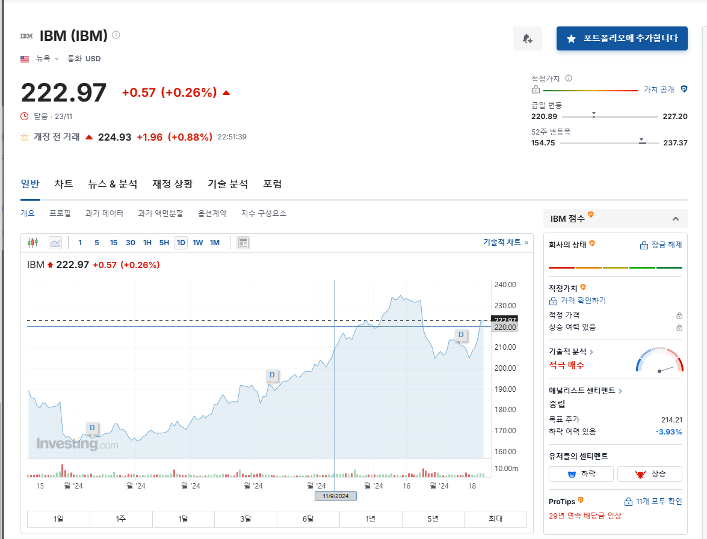
Task: Click the info icon beside 적정가치 at top
Action: click(x=569, y=78)
